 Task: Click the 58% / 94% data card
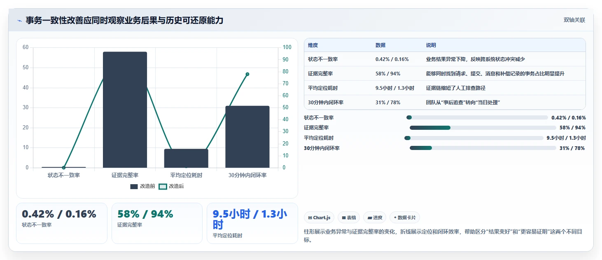click(x=157, y=223)
